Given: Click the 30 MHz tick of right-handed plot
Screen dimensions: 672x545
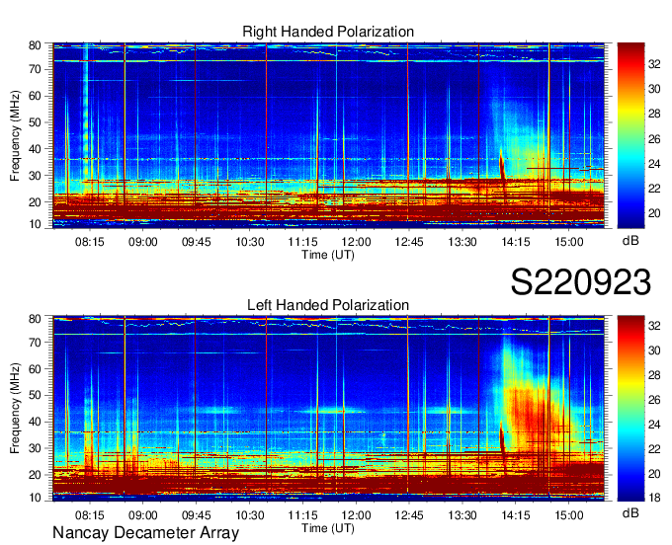Looking at the screenshot, I should [35, 176].
